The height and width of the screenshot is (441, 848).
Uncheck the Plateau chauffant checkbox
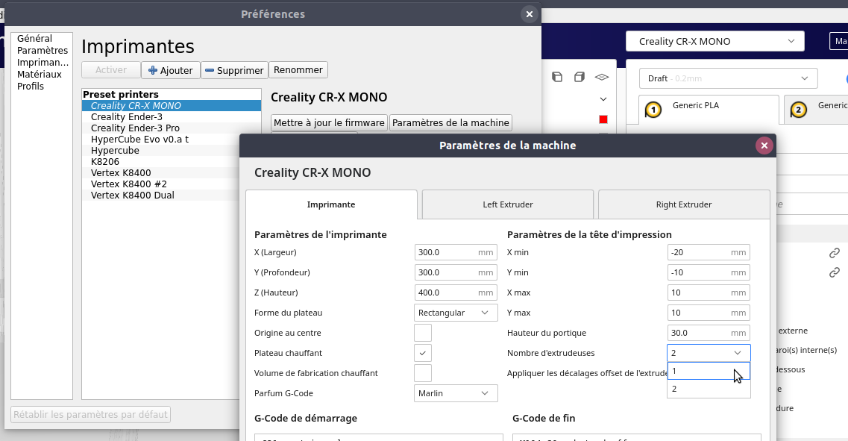coord(423,353)
